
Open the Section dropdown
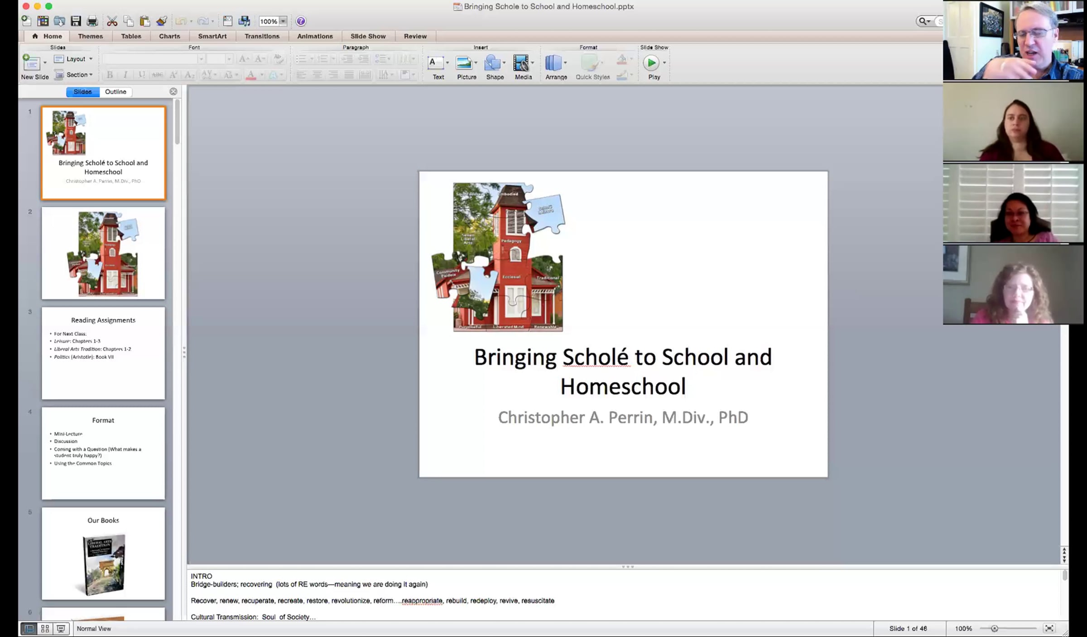pyautogui.click(x=74, y=75)
